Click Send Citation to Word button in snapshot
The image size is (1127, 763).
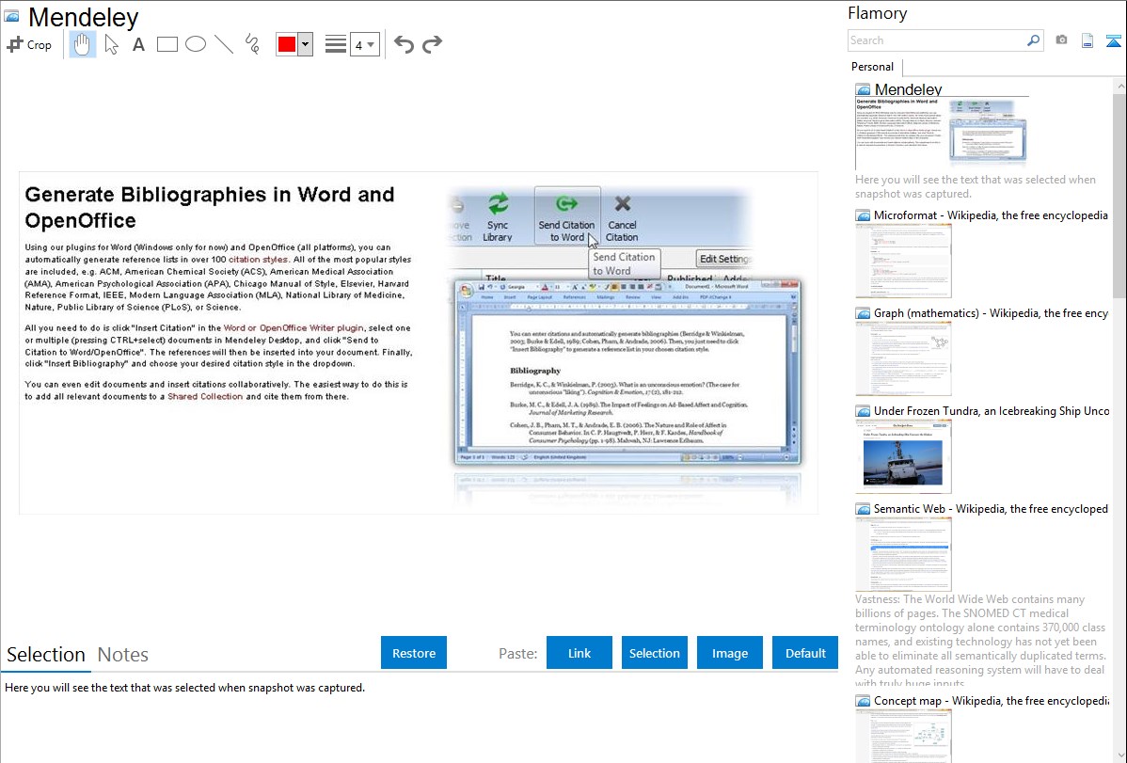pyautogui.click(x=567, y=215)
